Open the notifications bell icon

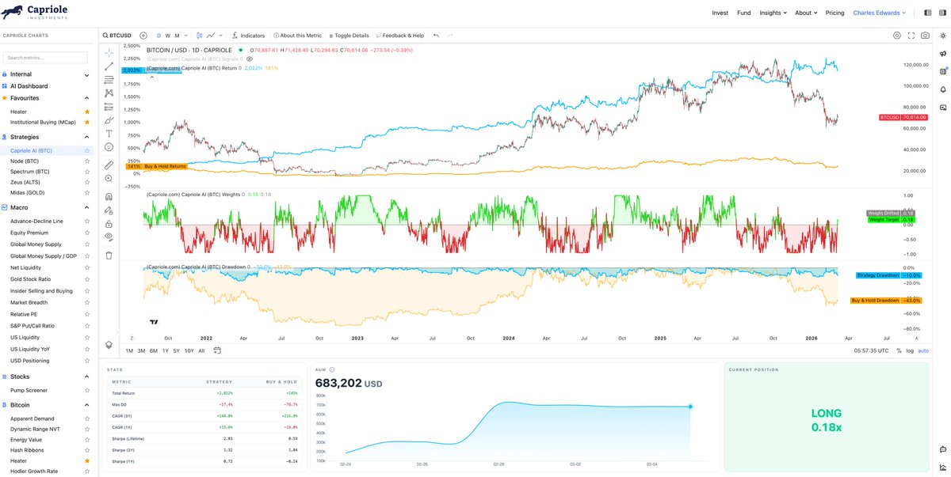[943, 89]
